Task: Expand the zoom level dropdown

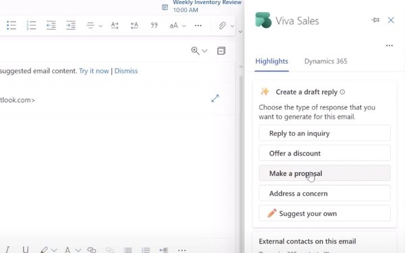Action: [x=205, y=51]
